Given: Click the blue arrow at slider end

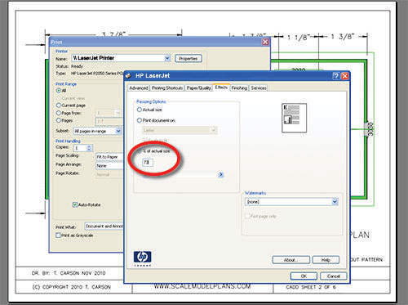Looking at the screenshot, I should click(221, 174).
